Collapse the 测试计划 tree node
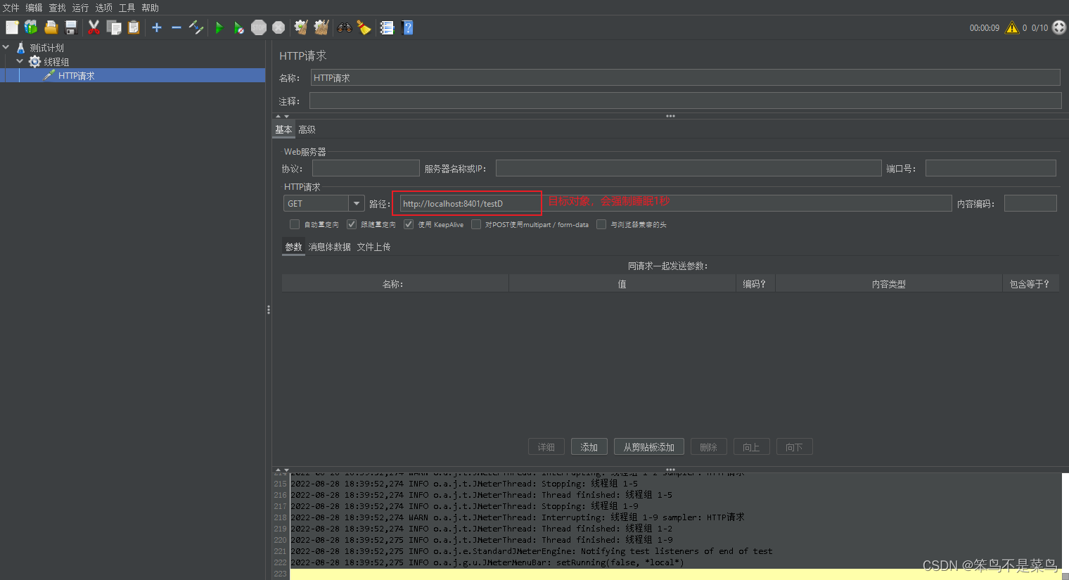The height and width of the screenshot is (580, 1069). [6, 47]
